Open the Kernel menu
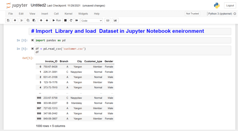Image resolution: width=238 pixels, height=131 pixels. coord(68,14)
